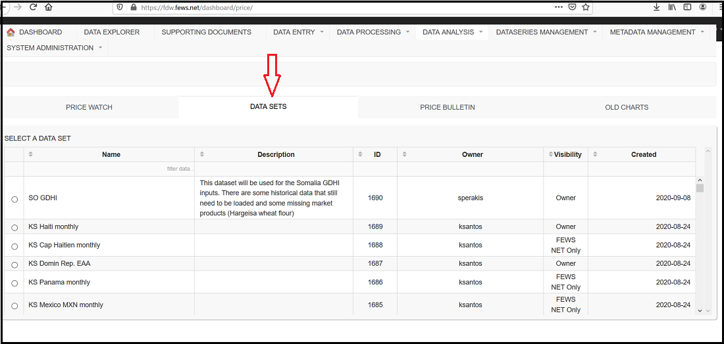Go to browser home page icon
The image size is (724, 344).
pyautogui.click(x=48, y=7)
